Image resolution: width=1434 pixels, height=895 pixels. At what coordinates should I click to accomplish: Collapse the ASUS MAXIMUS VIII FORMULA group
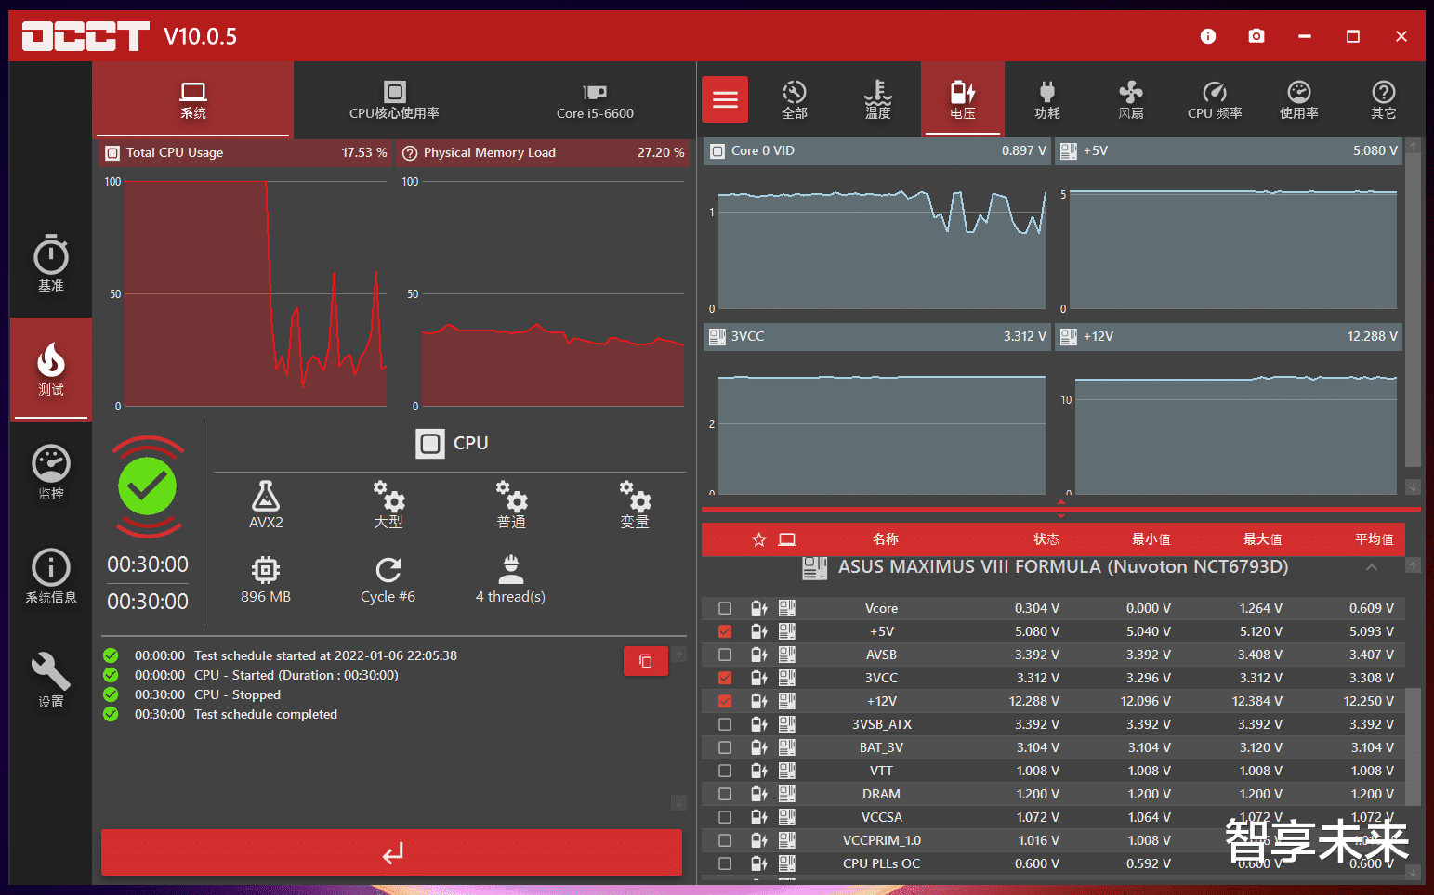coord(1372,567)
